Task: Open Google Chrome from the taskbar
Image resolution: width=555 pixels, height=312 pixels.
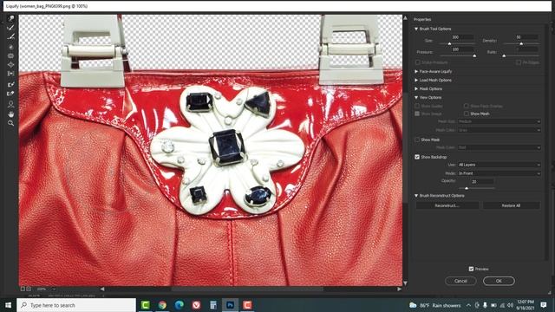Action: point(162,305)
